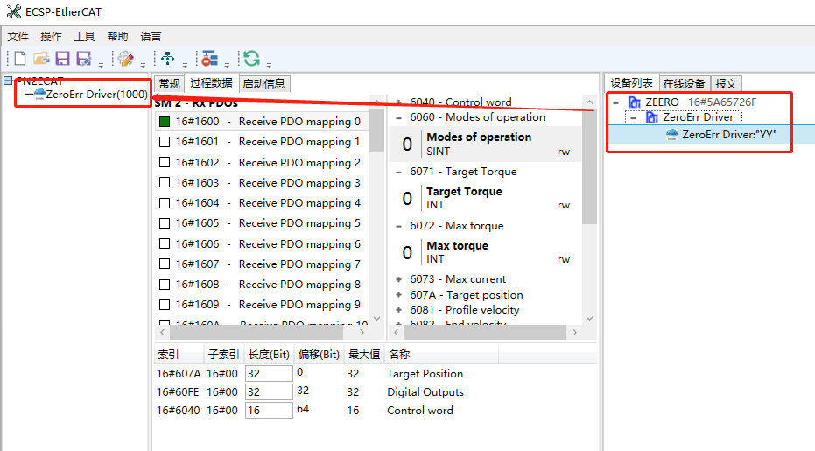This screenshot has height=451, width=815.
Task: Open the 文件 menu
Action: (x=18, y=37)
